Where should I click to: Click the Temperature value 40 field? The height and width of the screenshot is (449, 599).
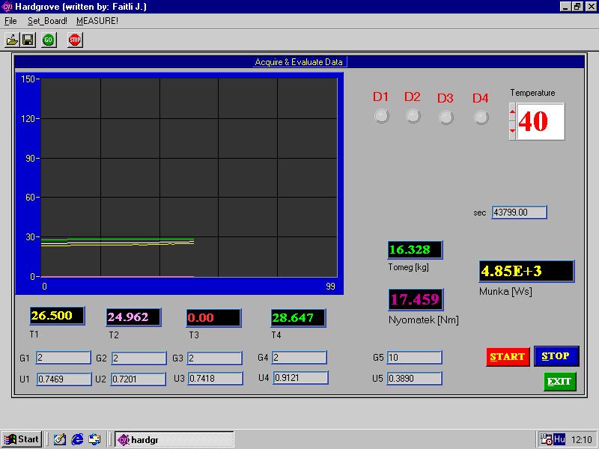click(540, 121)
